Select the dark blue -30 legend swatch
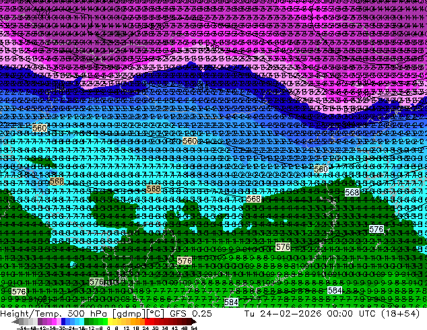 click(63, 321)
